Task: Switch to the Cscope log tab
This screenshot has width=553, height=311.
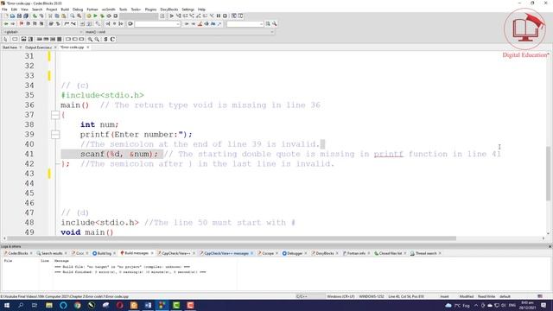Action: click(x=269, y=253)
